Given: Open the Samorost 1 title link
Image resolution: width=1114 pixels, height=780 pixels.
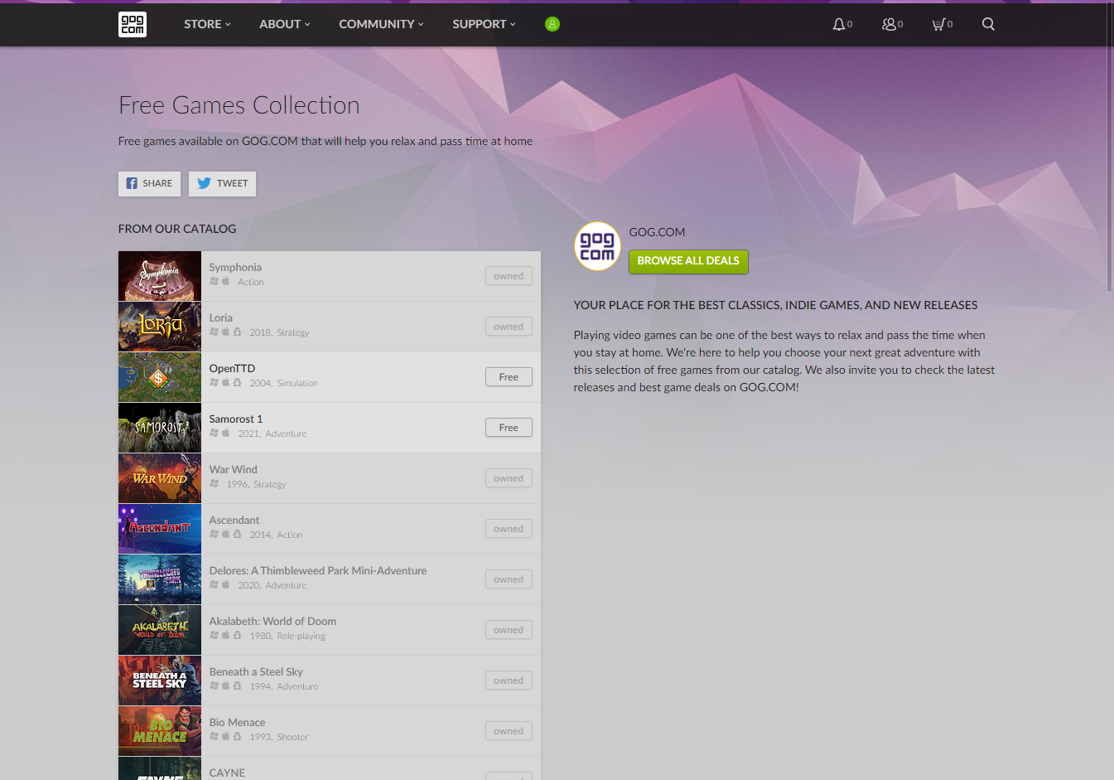Looking at the screenshot, I should pos(235,419).
